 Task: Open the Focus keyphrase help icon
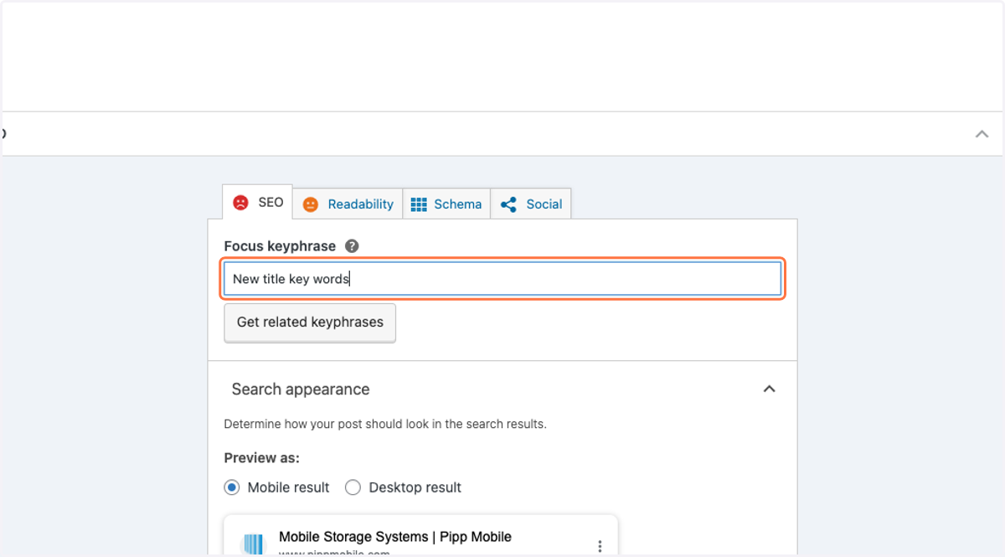point(352,246)
